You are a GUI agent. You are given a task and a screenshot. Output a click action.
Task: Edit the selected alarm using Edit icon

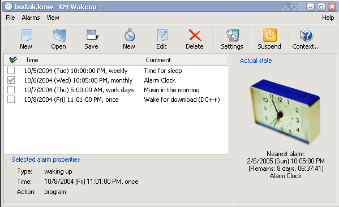click(162, 35)
